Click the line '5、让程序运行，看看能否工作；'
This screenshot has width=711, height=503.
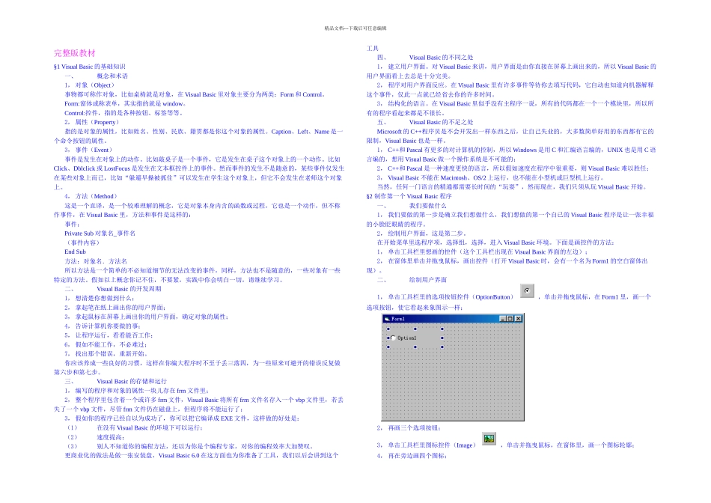(109, 335)
